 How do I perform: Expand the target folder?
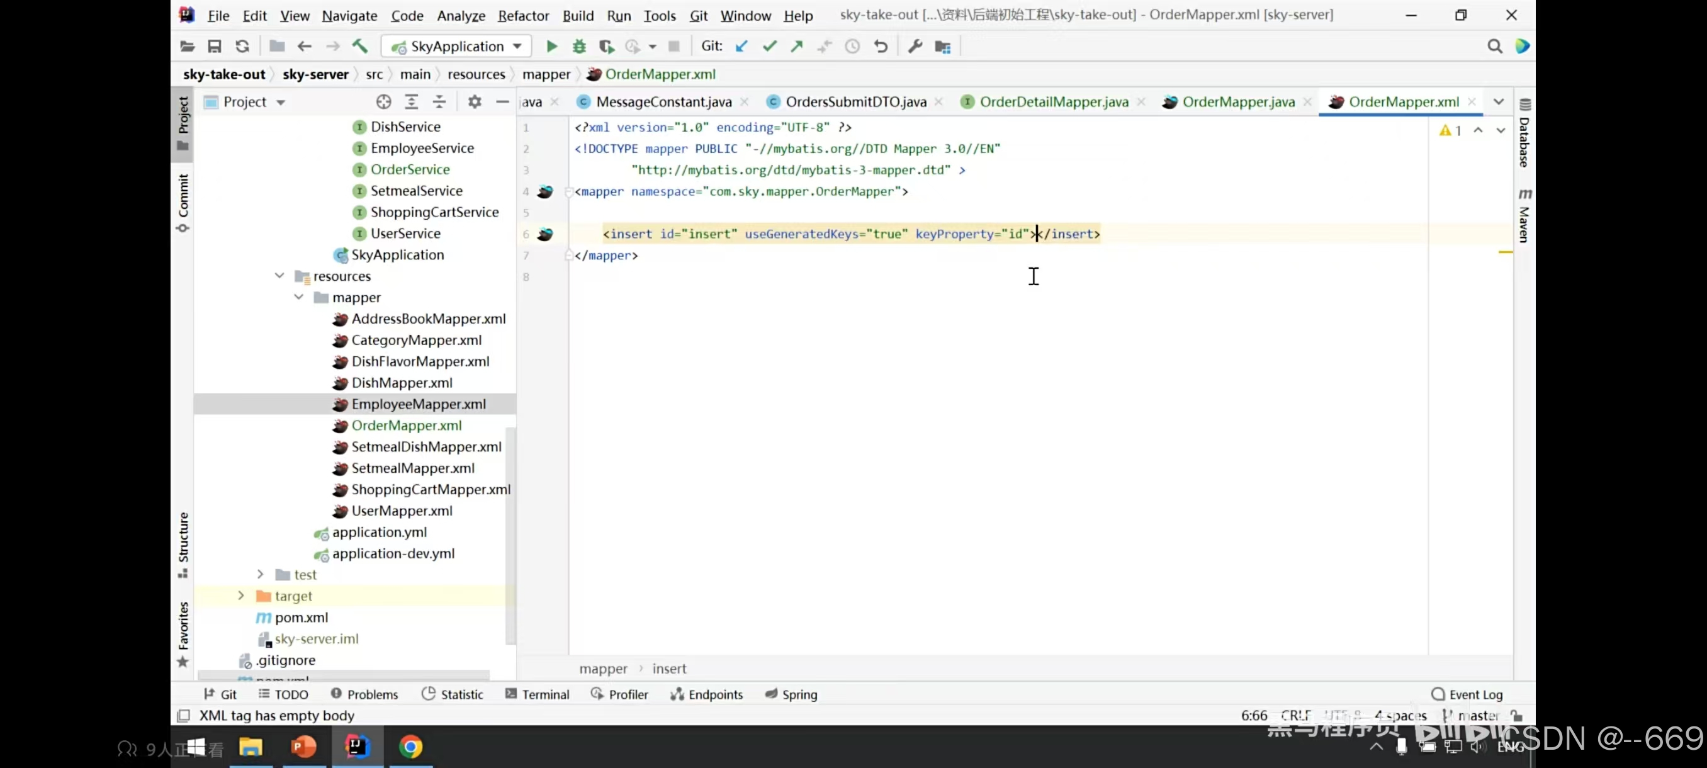[x=241, y=596]
